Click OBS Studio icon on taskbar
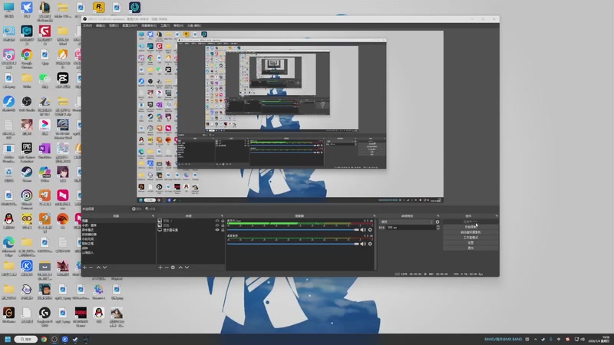Viewport: 614px width, 345px height. point(54,339)
